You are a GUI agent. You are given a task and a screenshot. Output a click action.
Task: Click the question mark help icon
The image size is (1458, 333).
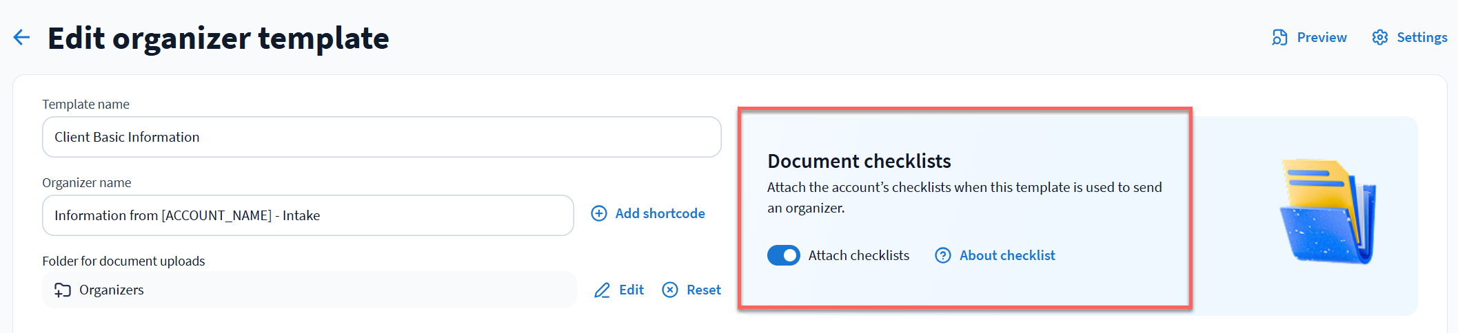(x=942, y=255)
